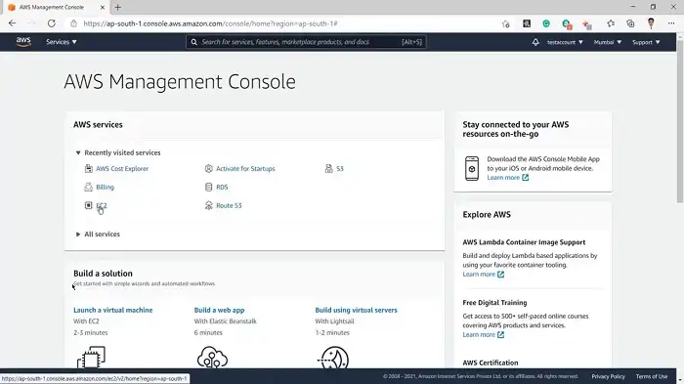Open the AWS Cost Explorer link
This screenshot has width=684, height=384.
click(122, 168)
